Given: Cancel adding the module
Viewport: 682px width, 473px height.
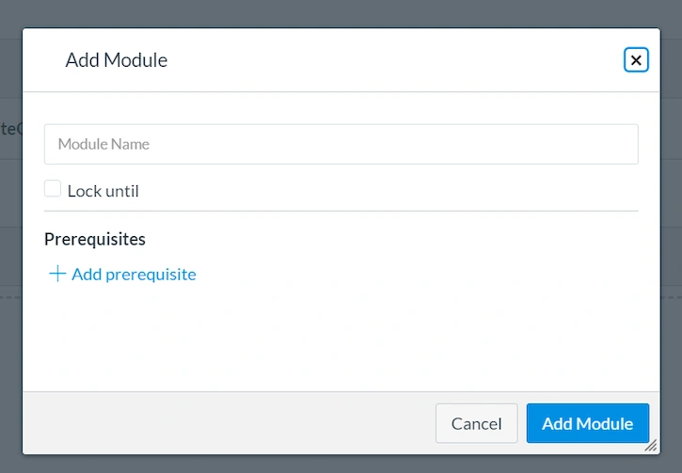Looking at the screenshot, I should [476, 423].
